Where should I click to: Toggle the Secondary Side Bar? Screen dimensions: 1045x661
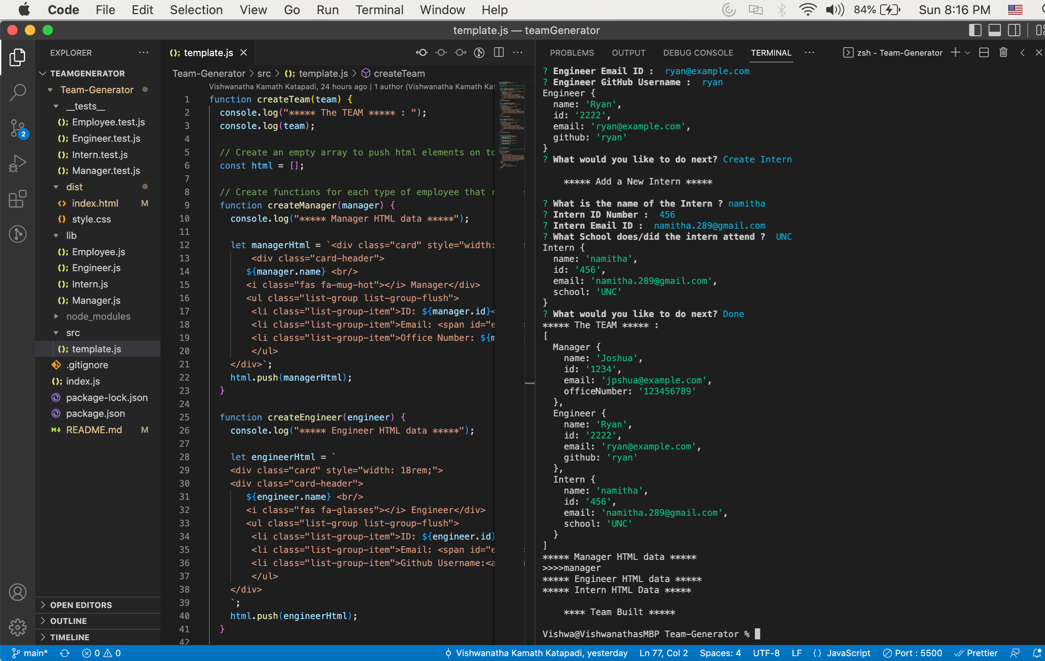(x=1014, y=30)
